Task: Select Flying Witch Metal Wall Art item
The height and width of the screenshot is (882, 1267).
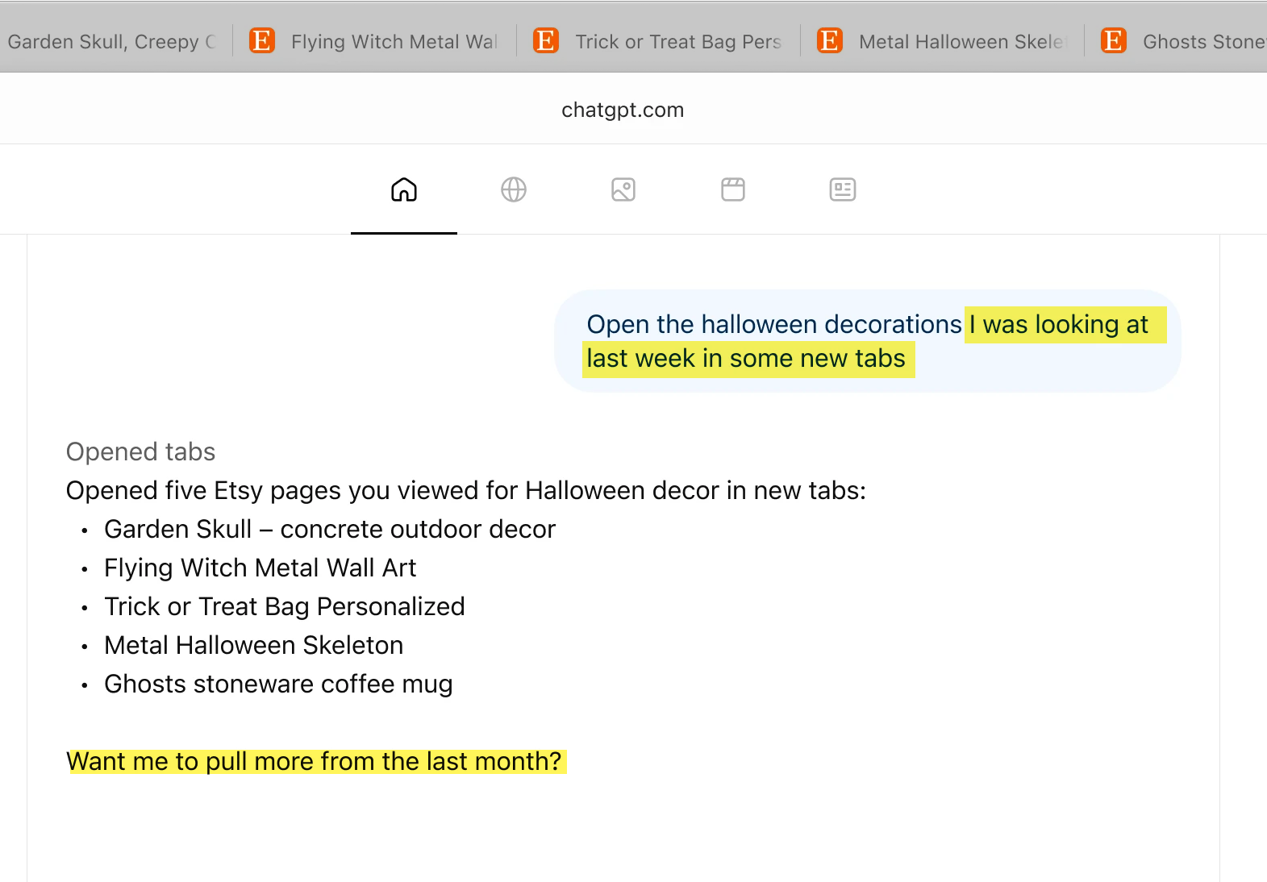Action: click(x=260, y=568)
